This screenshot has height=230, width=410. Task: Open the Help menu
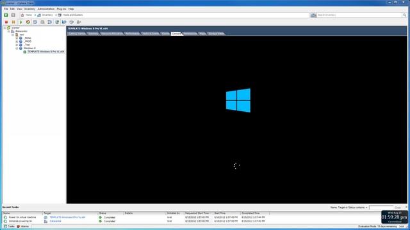[x=71, y=9]
